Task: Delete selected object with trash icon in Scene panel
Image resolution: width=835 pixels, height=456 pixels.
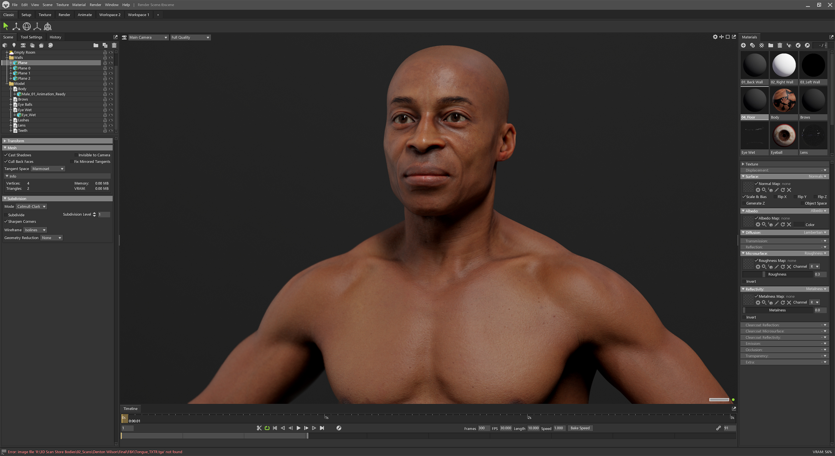Action: pos(114,45)
